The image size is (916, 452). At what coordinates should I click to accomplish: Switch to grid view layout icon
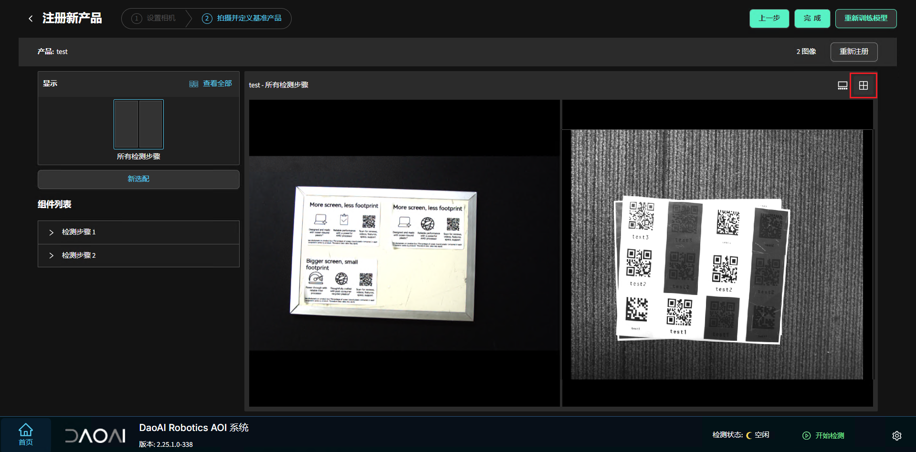click(863, 85)
